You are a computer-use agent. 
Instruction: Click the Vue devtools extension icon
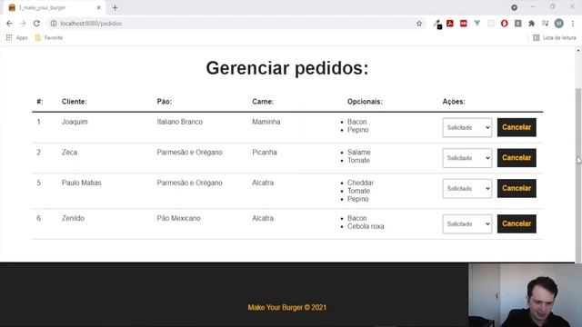477,24
